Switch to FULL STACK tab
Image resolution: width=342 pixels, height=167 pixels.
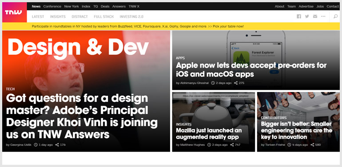[x=104, y=16]
